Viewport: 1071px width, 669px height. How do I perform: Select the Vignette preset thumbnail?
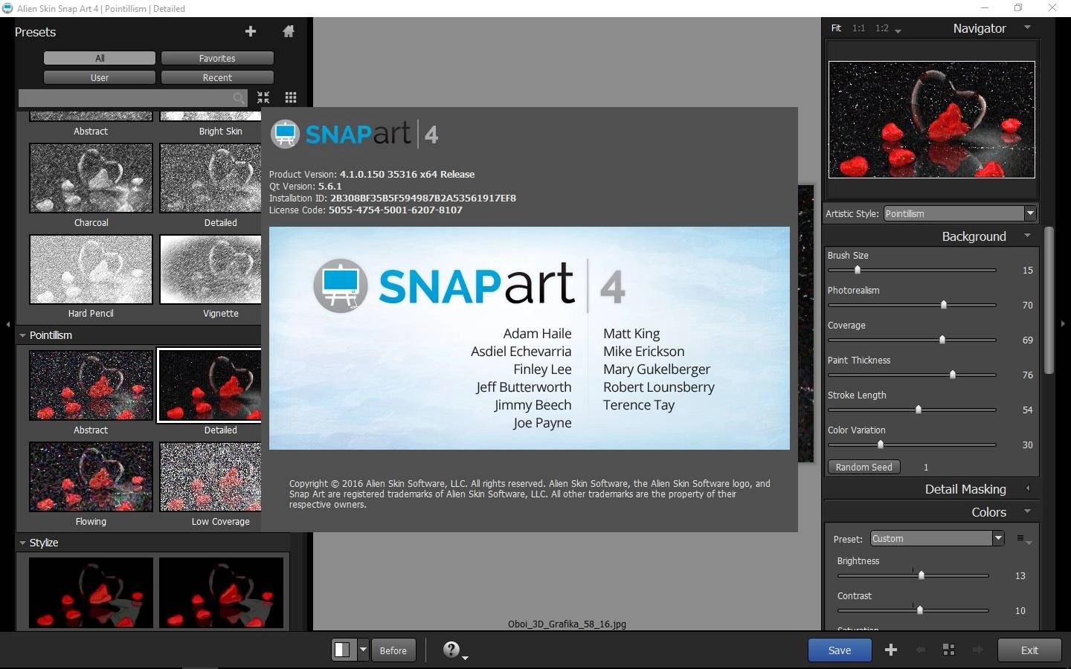point(210,270)
